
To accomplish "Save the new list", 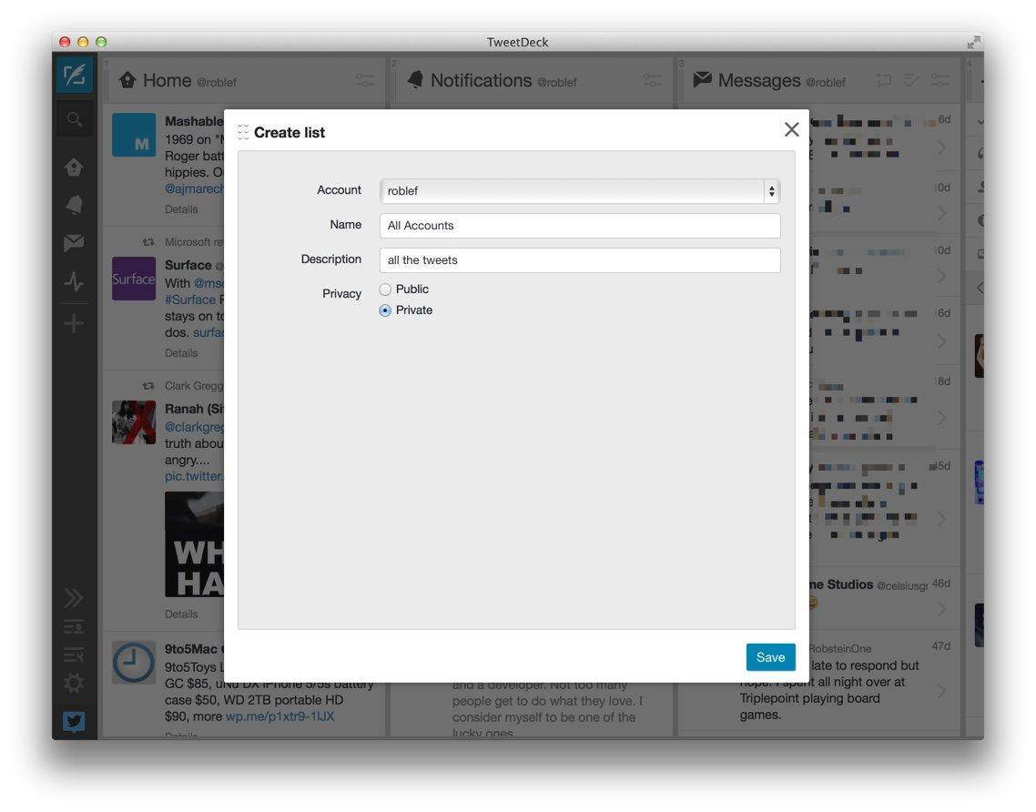I will pyautogui.click(x=770, y=657).
